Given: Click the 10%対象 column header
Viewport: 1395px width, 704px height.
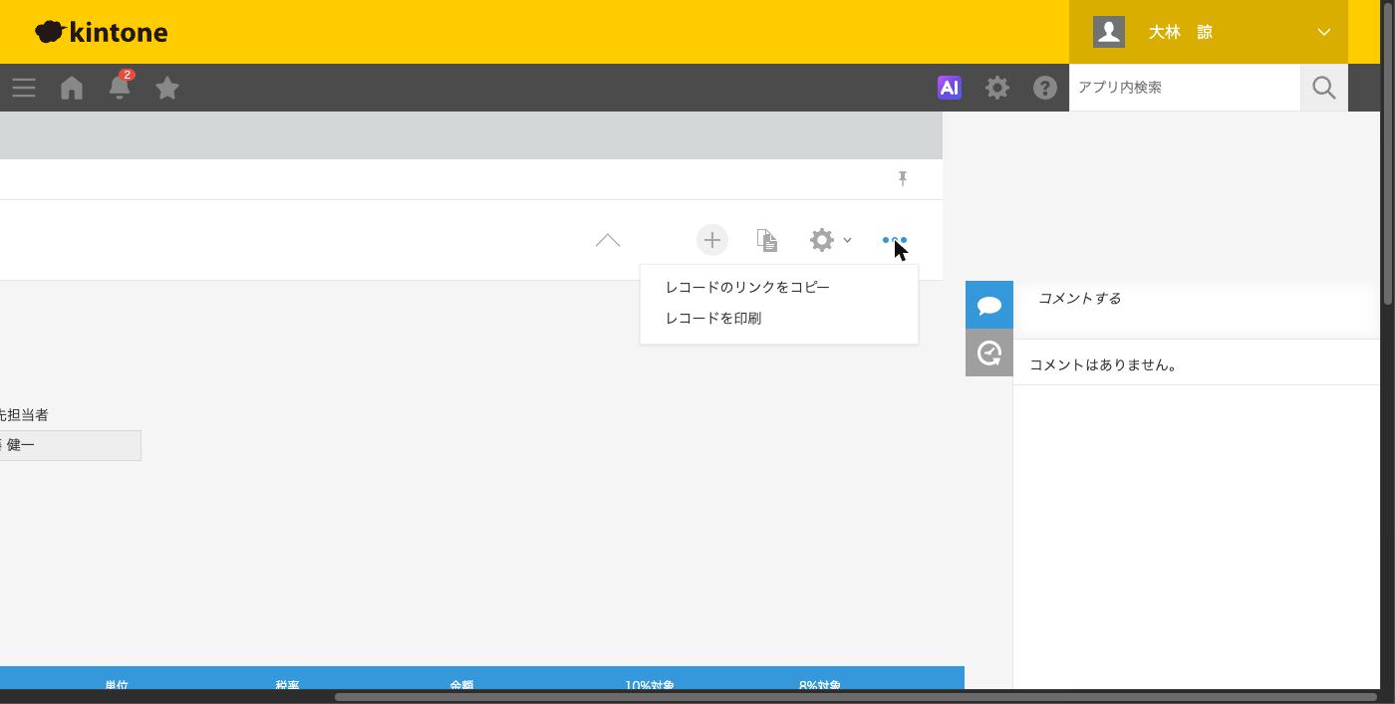Looking at the screenshot, I should tap(650, 685).
